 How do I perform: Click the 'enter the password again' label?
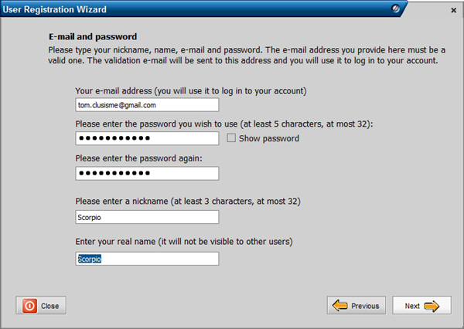[x=139, y=158]
